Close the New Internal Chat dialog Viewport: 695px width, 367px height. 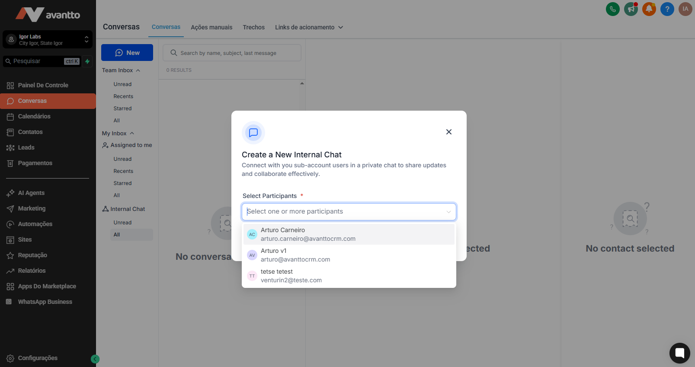[x=449, y=132]
